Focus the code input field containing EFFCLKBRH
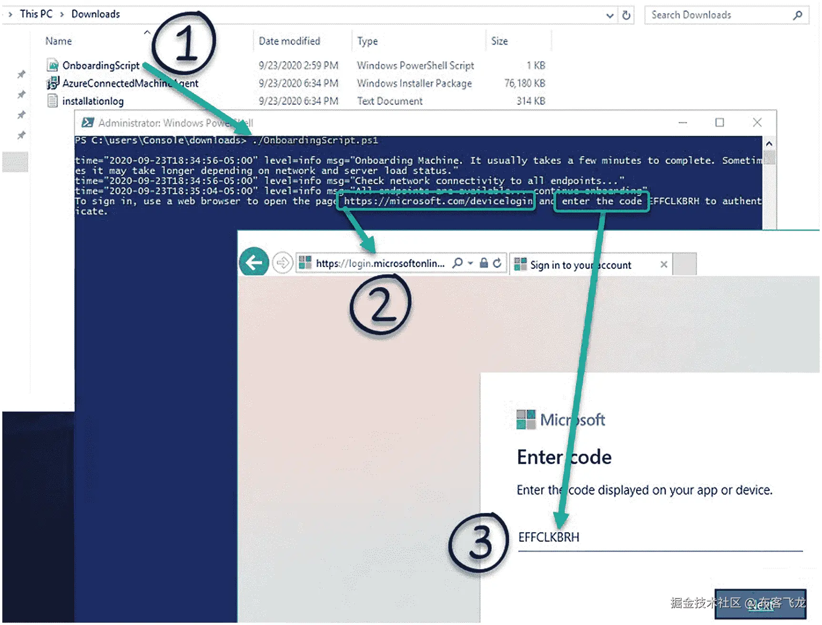 [x=660, y=538]
